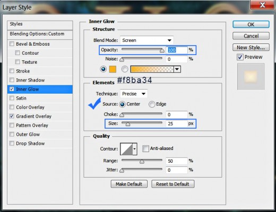Click the OK button
This screenshot has height=212, width=276.
[251, 24]
